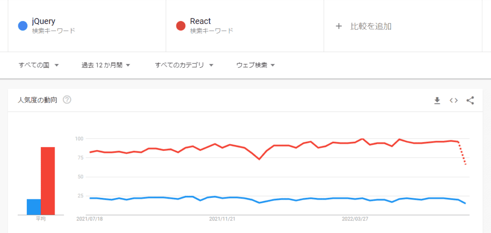This screenshot has height=233, width=491.
Task: Click the 比較を追加 add comparison field
Action: coord(371,26)
